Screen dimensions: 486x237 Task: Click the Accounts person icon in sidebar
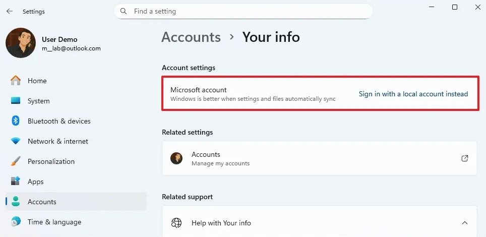pos(16,202)
